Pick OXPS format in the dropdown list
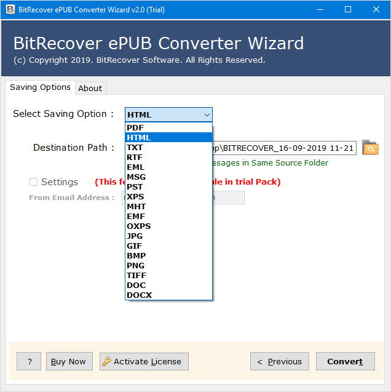This screenshot has width=391, height=392. [x=168, y=226]
